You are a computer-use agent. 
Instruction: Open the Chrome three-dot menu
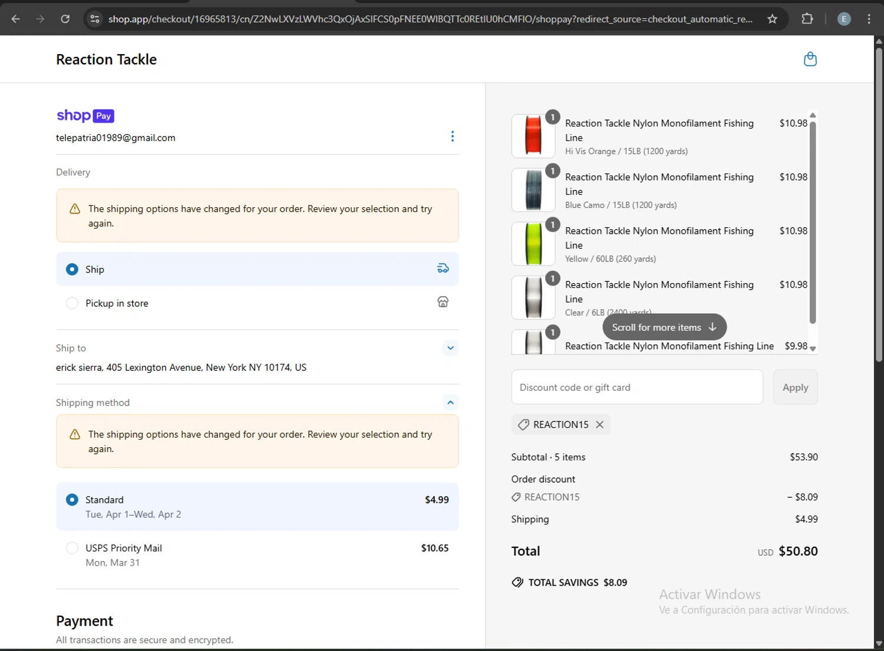pos(869,19)
